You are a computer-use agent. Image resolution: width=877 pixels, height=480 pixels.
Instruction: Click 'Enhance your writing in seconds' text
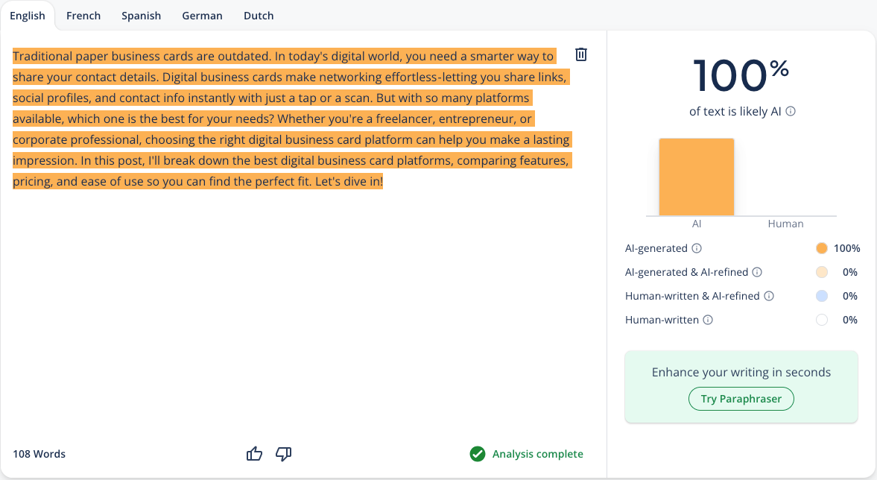click(x=741, y=372)
